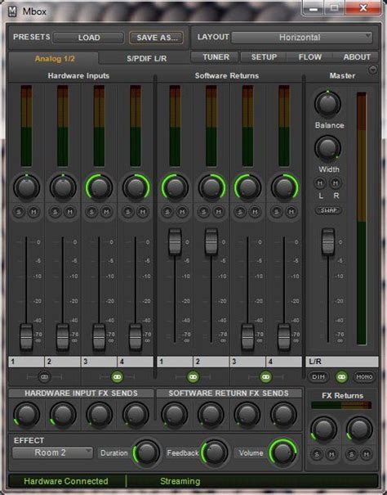Click the Master L/R name field

342,362
